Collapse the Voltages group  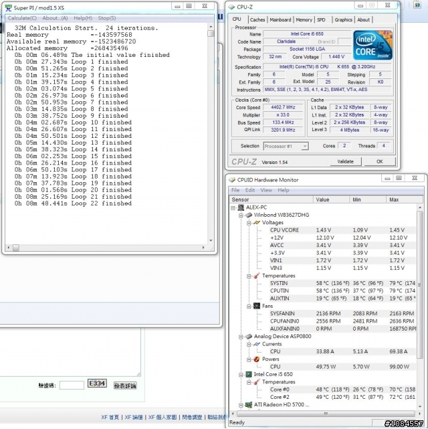pos(249,223)
